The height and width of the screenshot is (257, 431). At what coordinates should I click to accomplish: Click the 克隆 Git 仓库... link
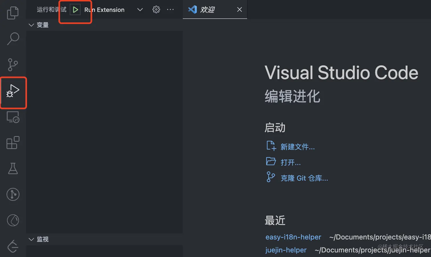click(304, 178)
